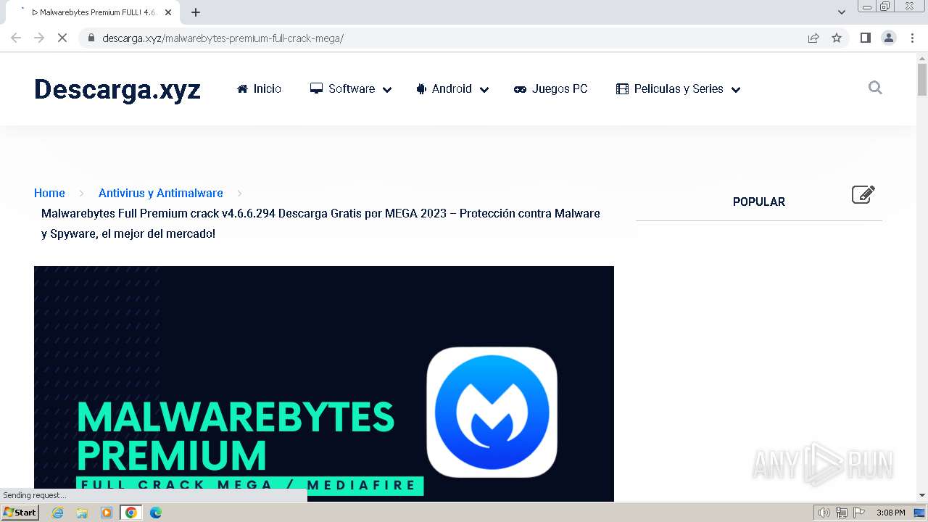Expand the Peliculas y Series chevron
928x522 pixels.
736,90
